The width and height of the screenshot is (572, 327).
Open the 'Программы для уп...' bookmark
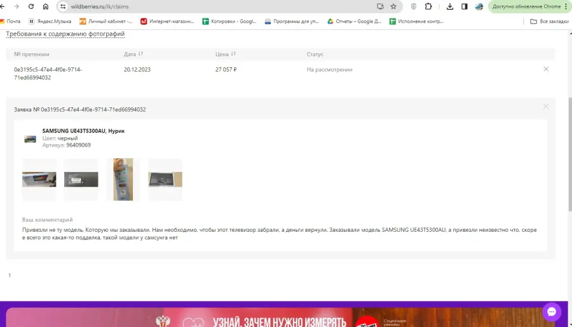click(292, 22)
